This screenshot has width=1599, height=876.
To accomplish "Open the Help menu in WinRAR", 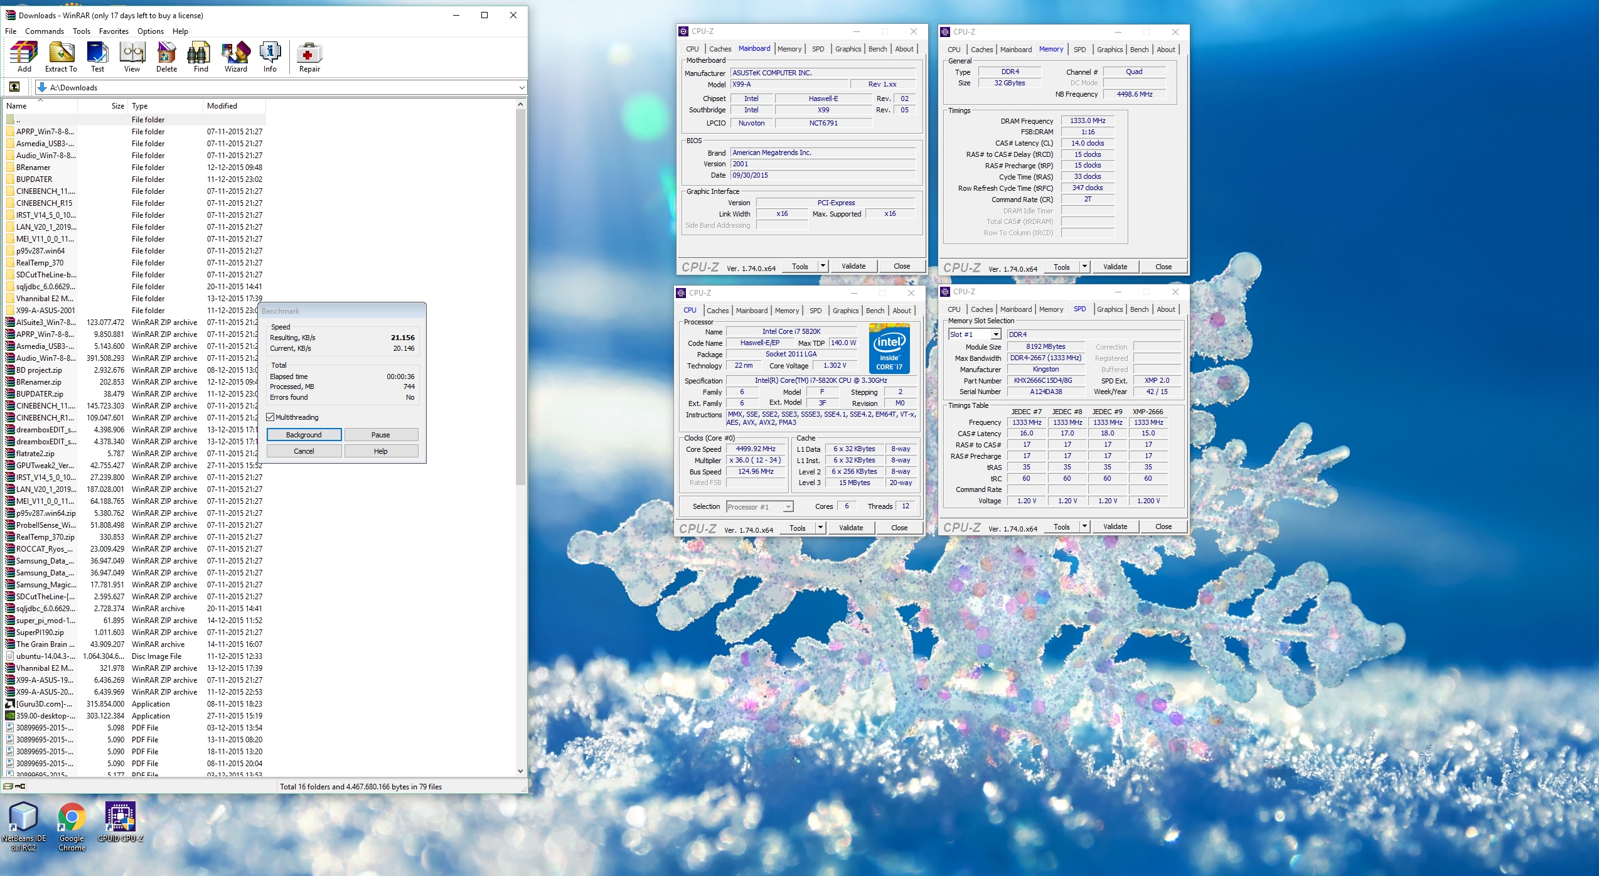I will click(180, 31).
